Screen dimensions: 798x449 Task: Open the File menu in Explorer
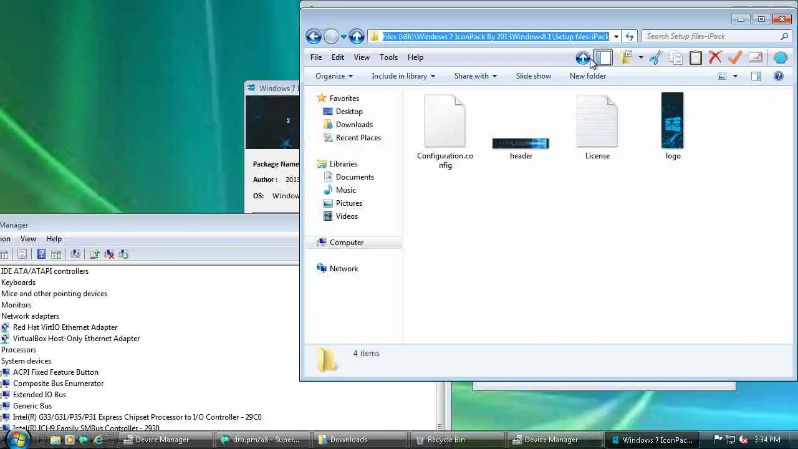(x=316, y=57)
